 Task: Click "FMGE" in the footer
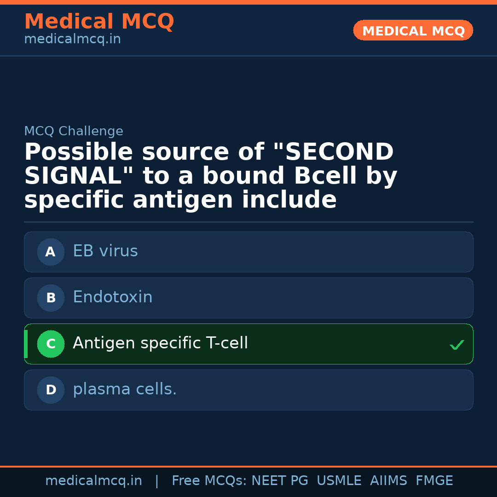434,481
